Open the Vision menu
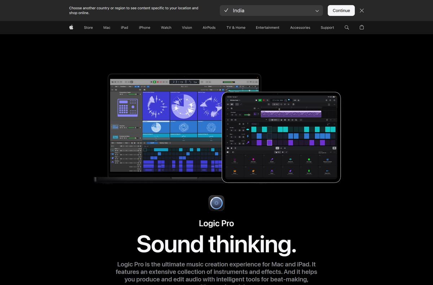Image resolution: width=433 pixels, height=285 pixels. 187,27
